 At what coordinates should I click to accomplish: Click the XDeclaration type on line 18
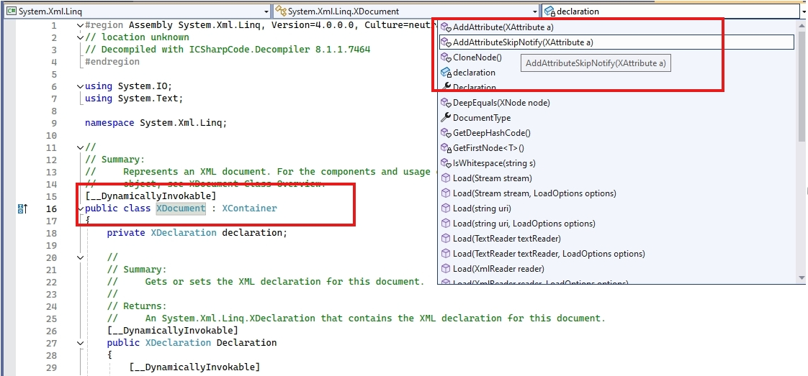(183, 233)
